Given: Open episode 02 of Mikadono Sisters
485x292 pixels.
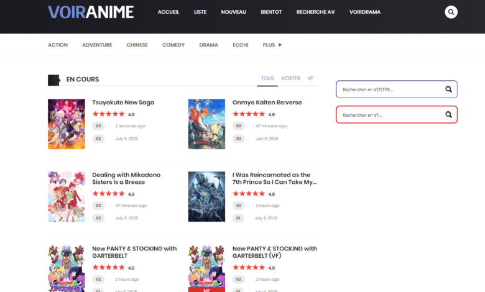Looking at the screenshot, I should pos(98,218).
